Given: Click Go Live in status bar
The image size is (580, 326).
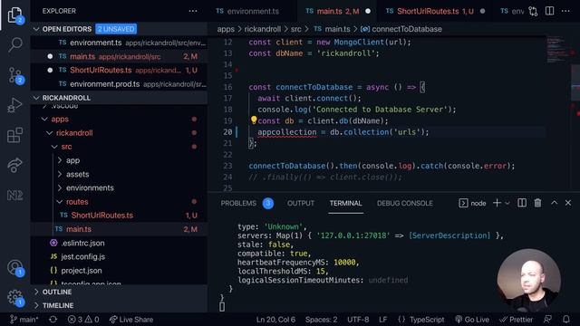Looking at the screenshot, I should tap(472, 320).
